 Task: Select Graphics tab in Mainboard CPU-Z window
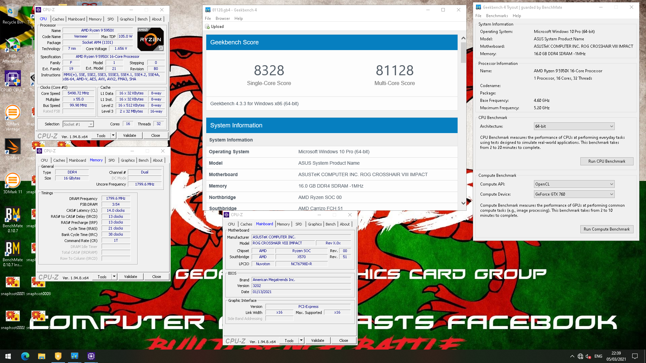pyautogui.click(x=315, y=224)
